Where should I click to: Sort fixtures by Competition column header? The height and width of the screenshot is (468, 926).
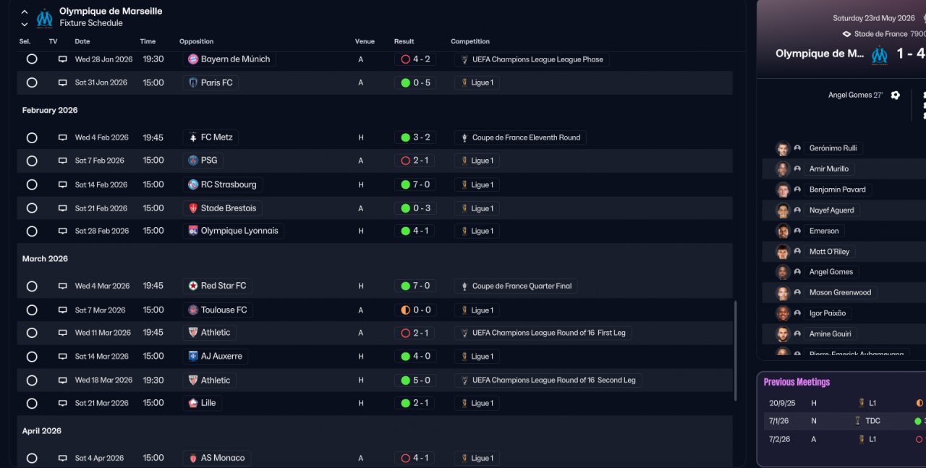470,41
